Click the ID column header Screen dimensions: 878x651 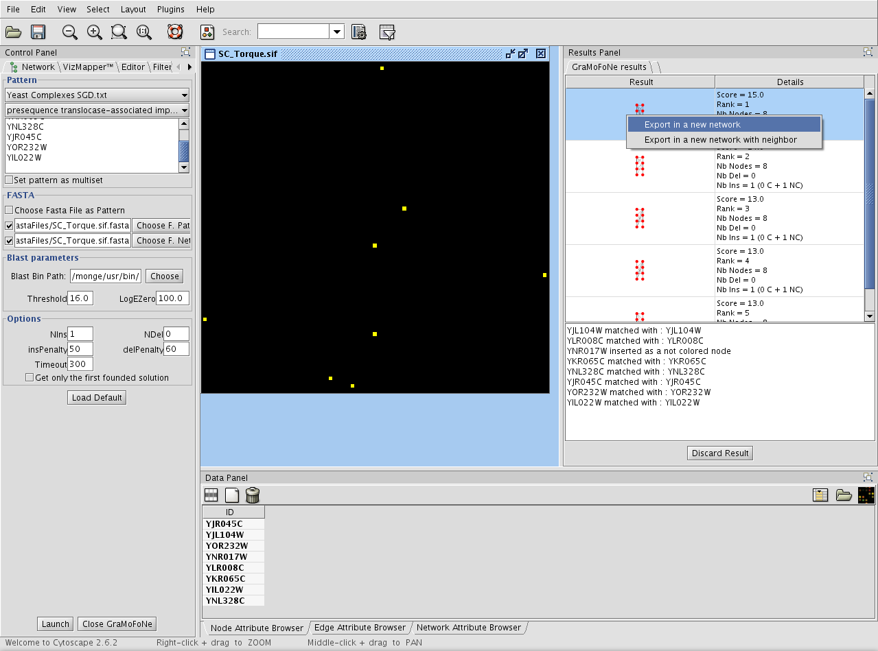(x=233, y=512)
